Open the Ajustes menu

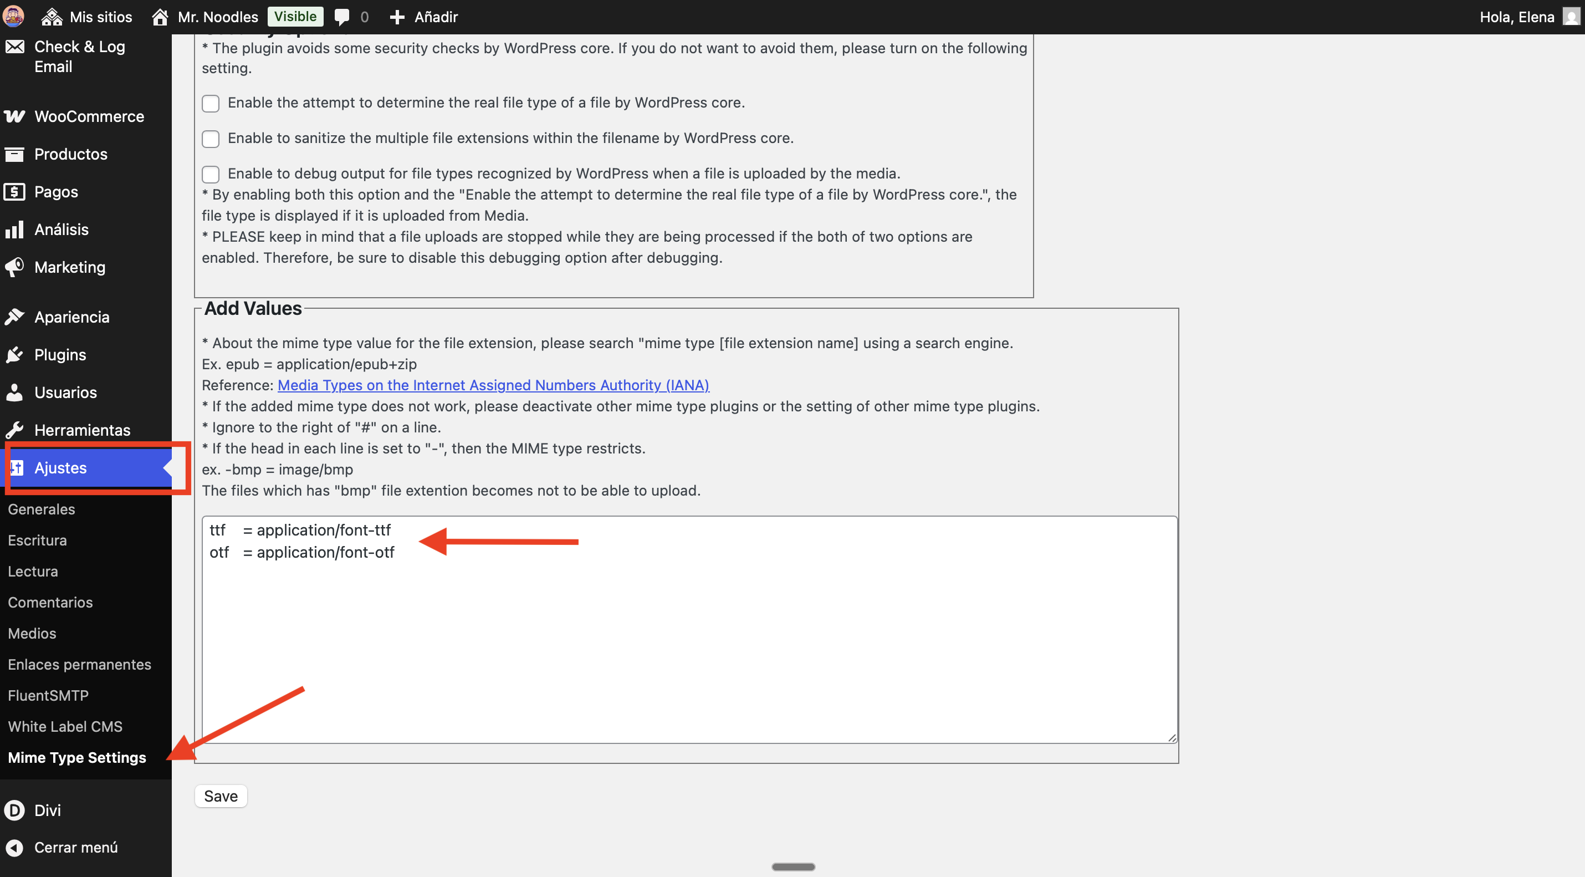pyautogui.click(x=86, y=468)
